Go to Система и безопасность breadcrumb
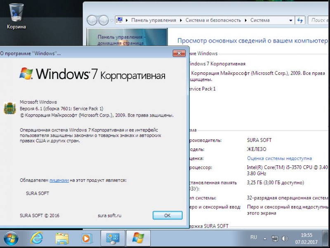330x248 pixels. coord(213,20)
